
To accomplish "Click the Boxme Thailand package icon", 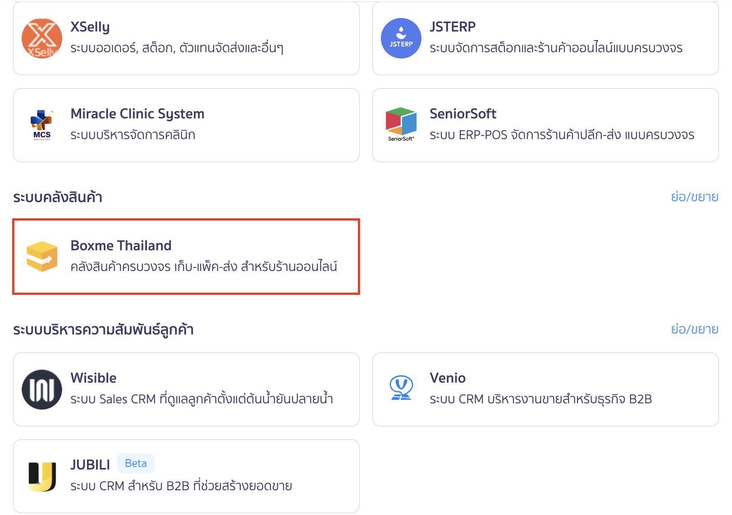I will coord(42,256).
